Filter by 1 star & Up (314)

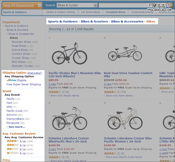20,153
